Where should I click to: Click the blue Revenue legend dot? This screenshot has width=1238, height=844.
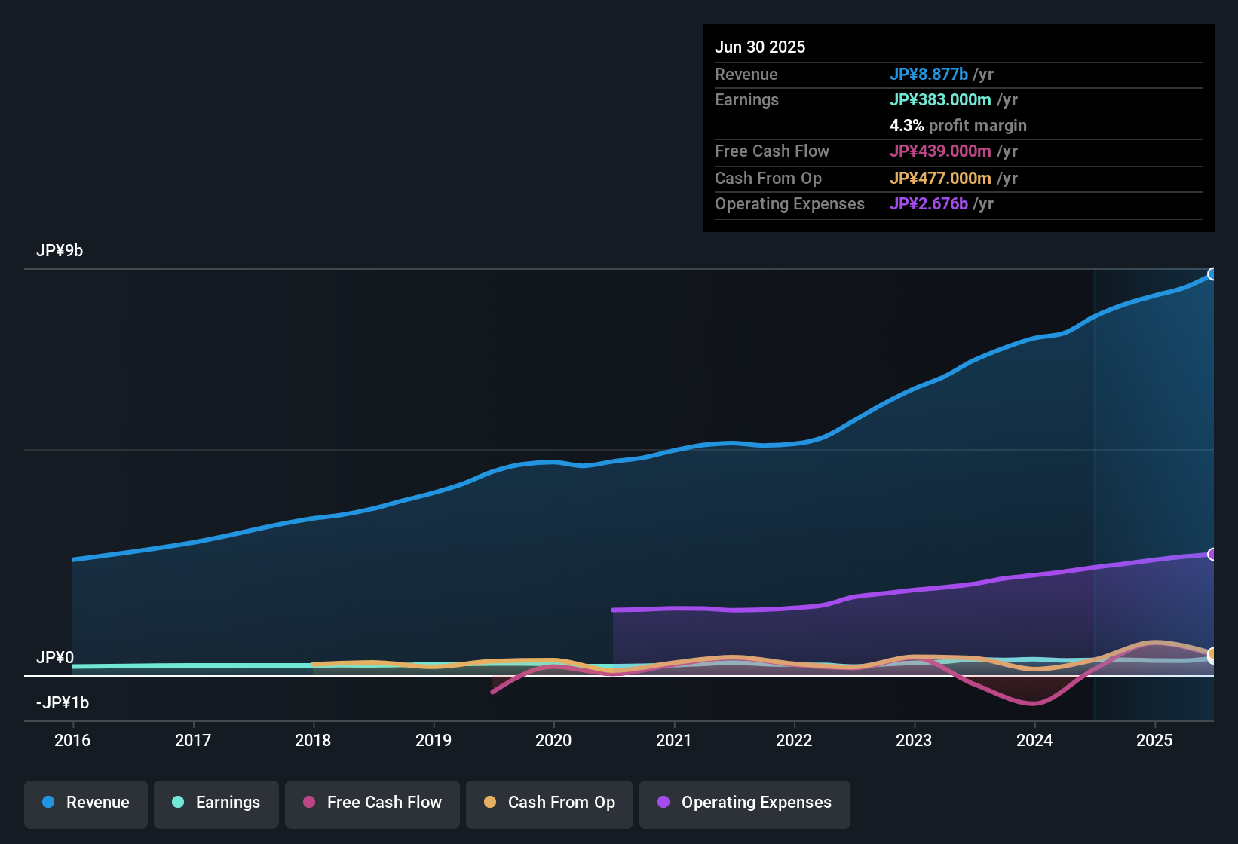point(47,803)
